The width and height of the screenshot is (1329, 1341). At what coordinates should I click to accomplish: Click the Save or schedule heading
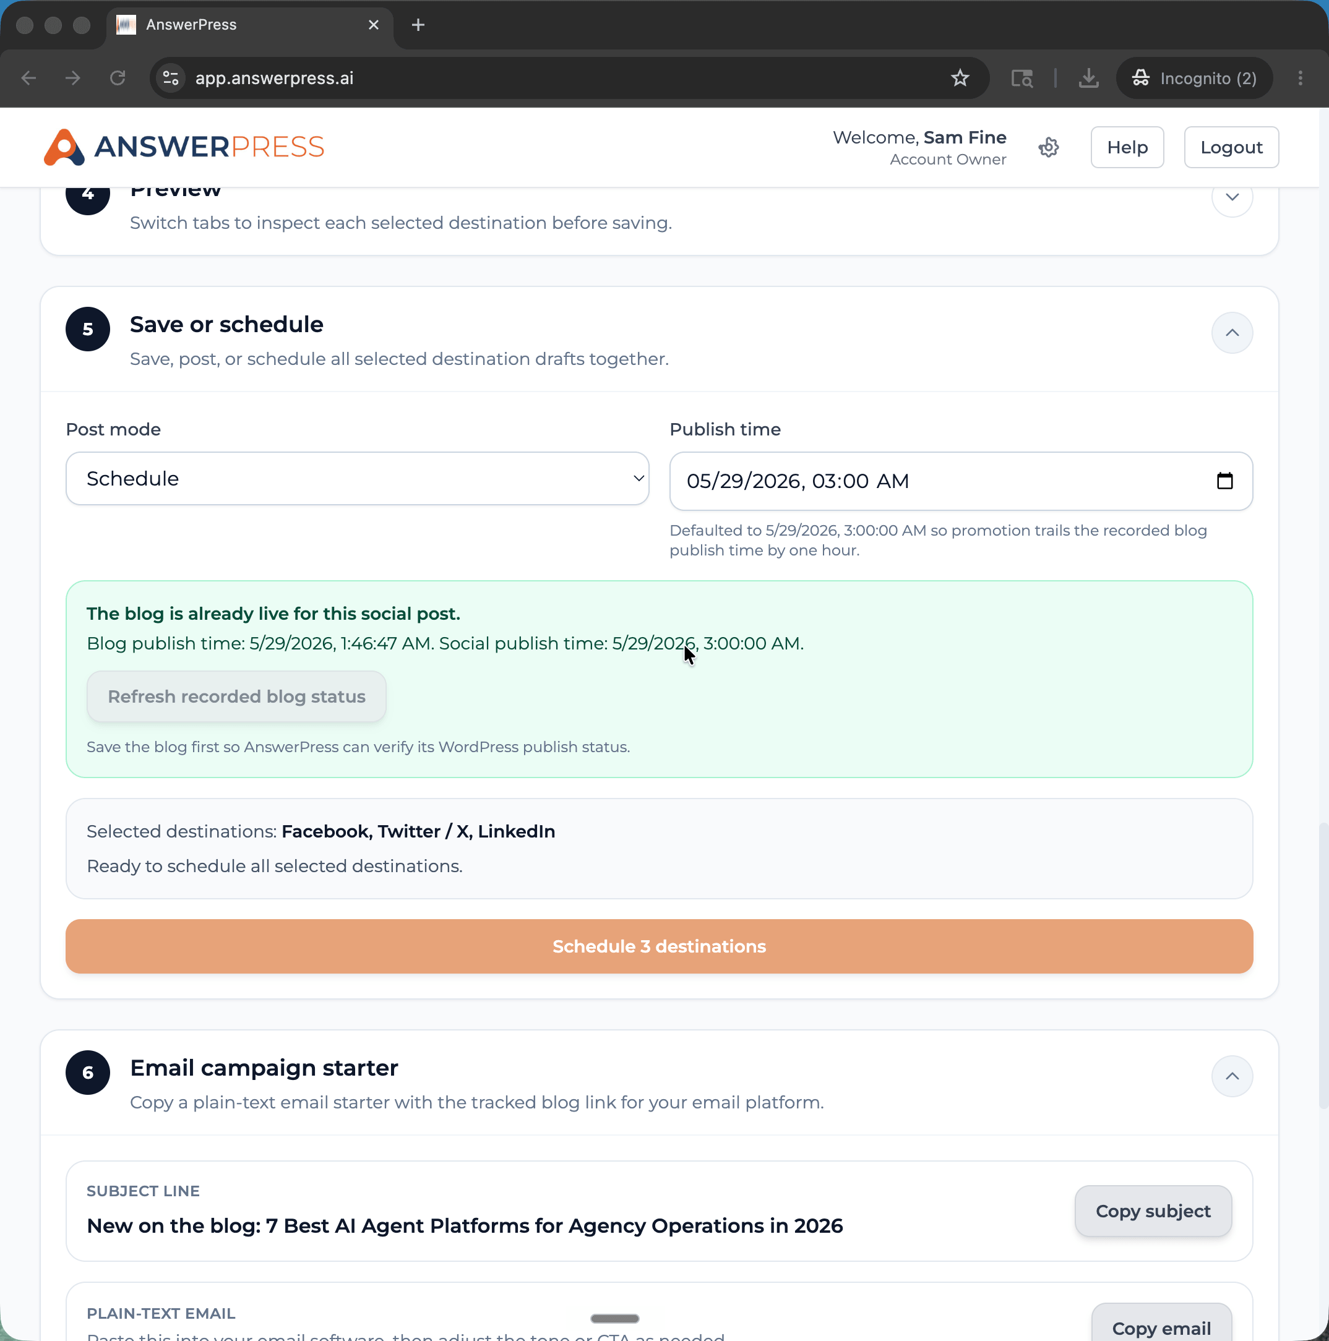point(226,324)
